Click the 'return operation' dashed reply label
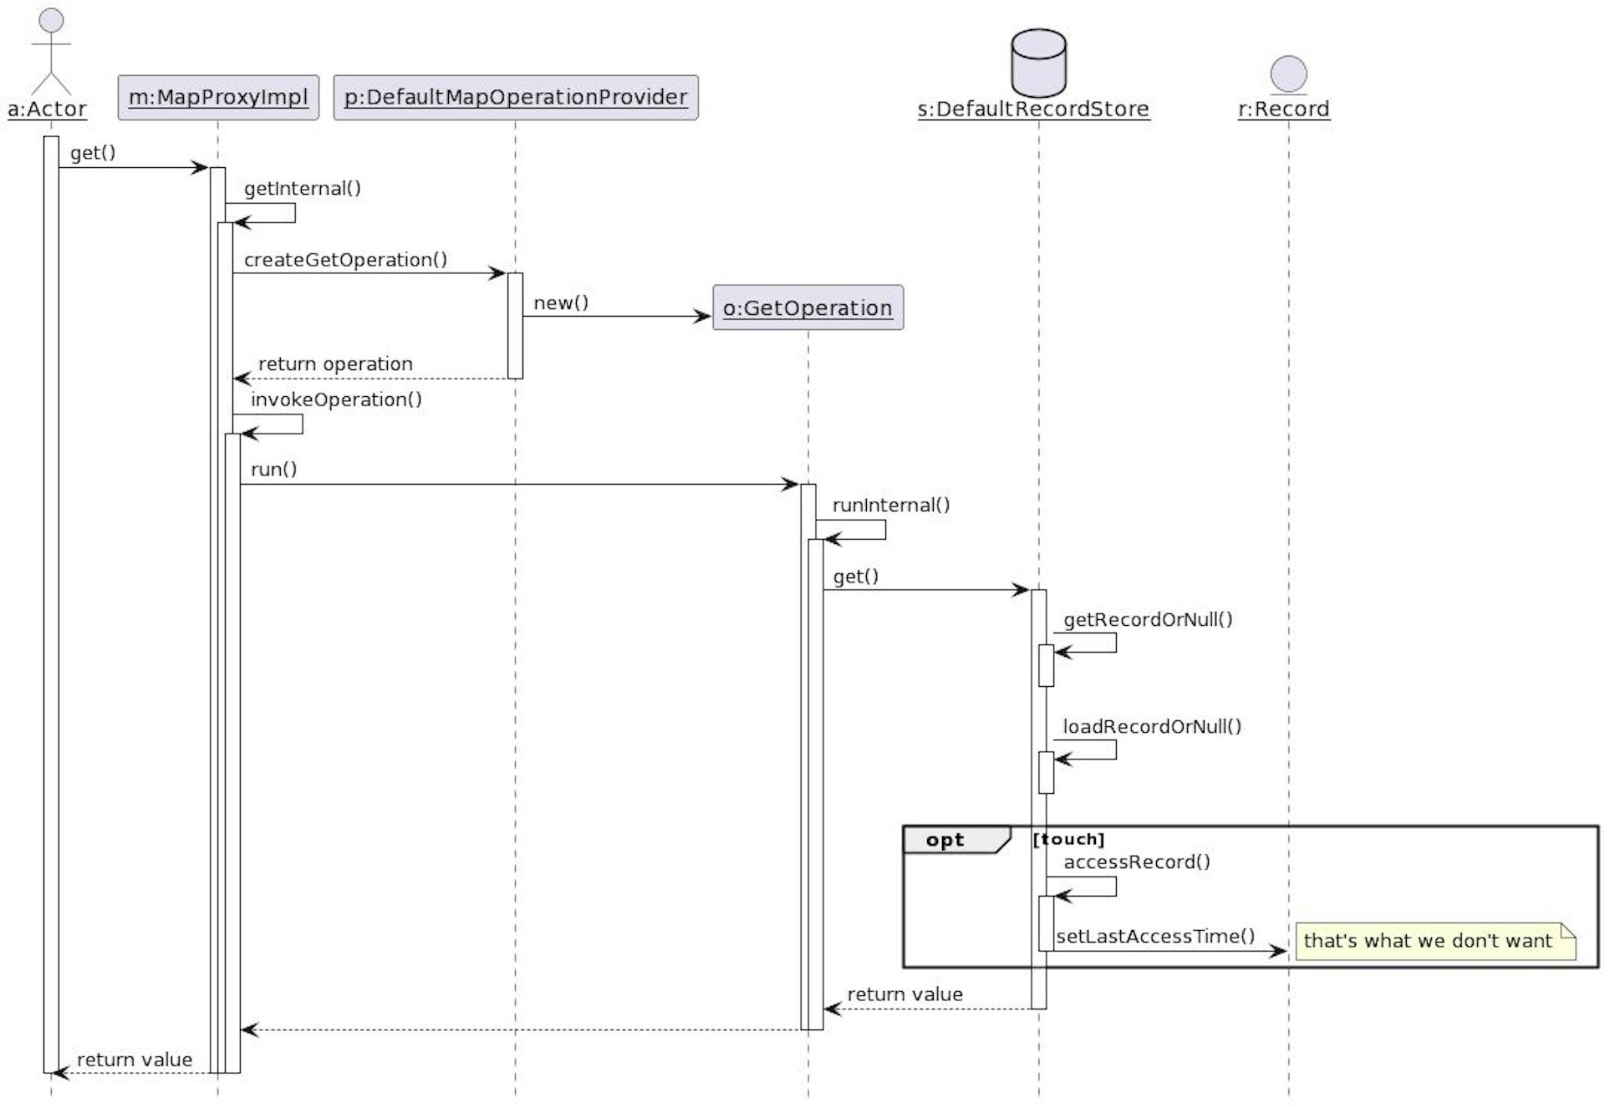The width and height of the screenshot is (1605, 1108). coord(334,364)
